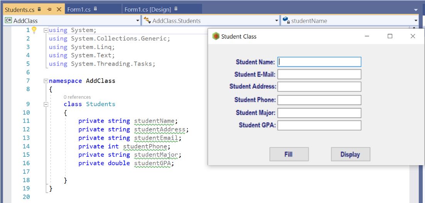
Task: Collapse the using directives region
Action: click(46, 30)
